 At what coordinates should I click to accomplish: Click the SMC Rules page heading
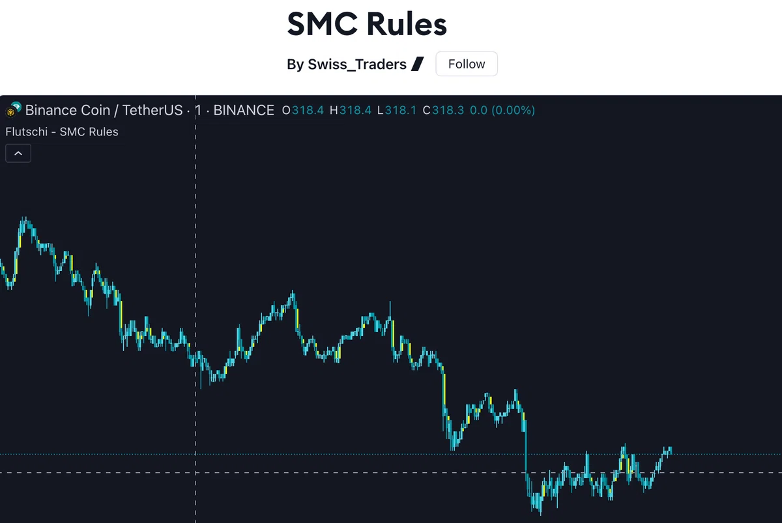pos(367,24)
